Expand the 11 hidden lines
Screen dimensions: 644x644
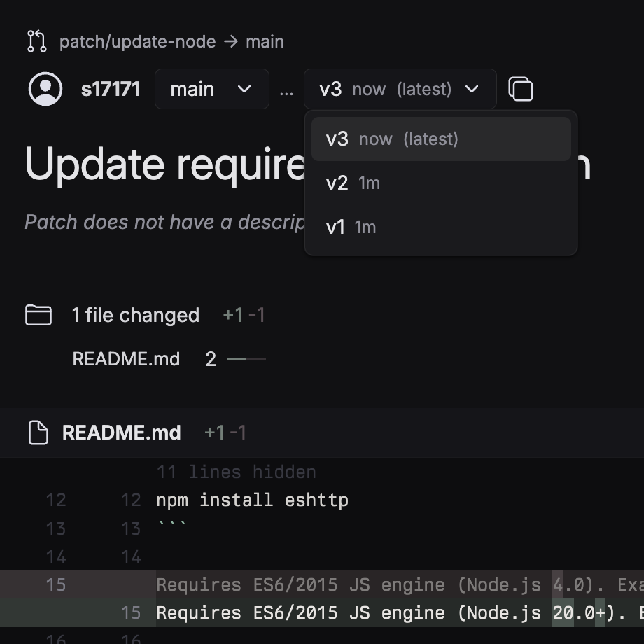(236, 472)
